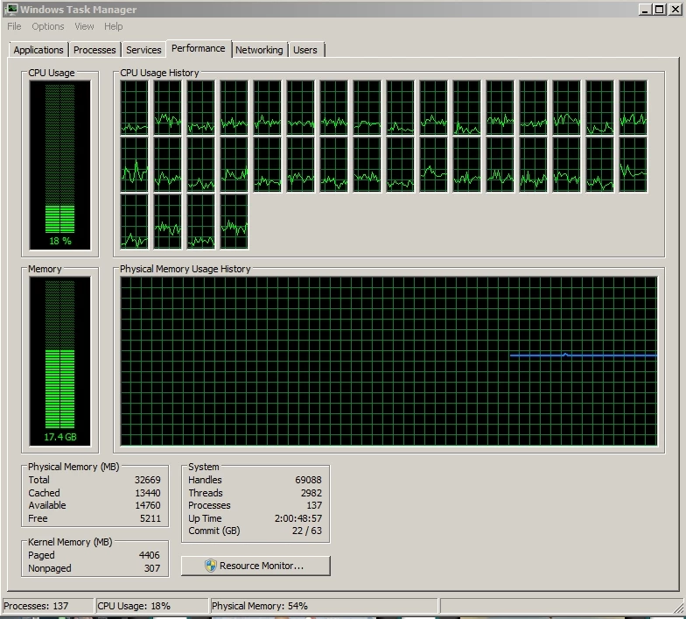
Task: Click the Memory 17.4 GB meter
Action: (x=59, y=361)
